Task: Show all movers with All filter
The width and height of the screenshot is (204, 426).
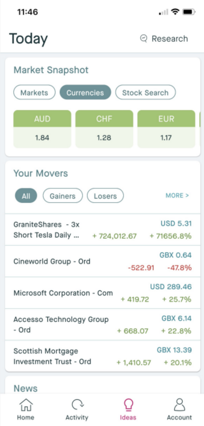Action: coord(26,196)
